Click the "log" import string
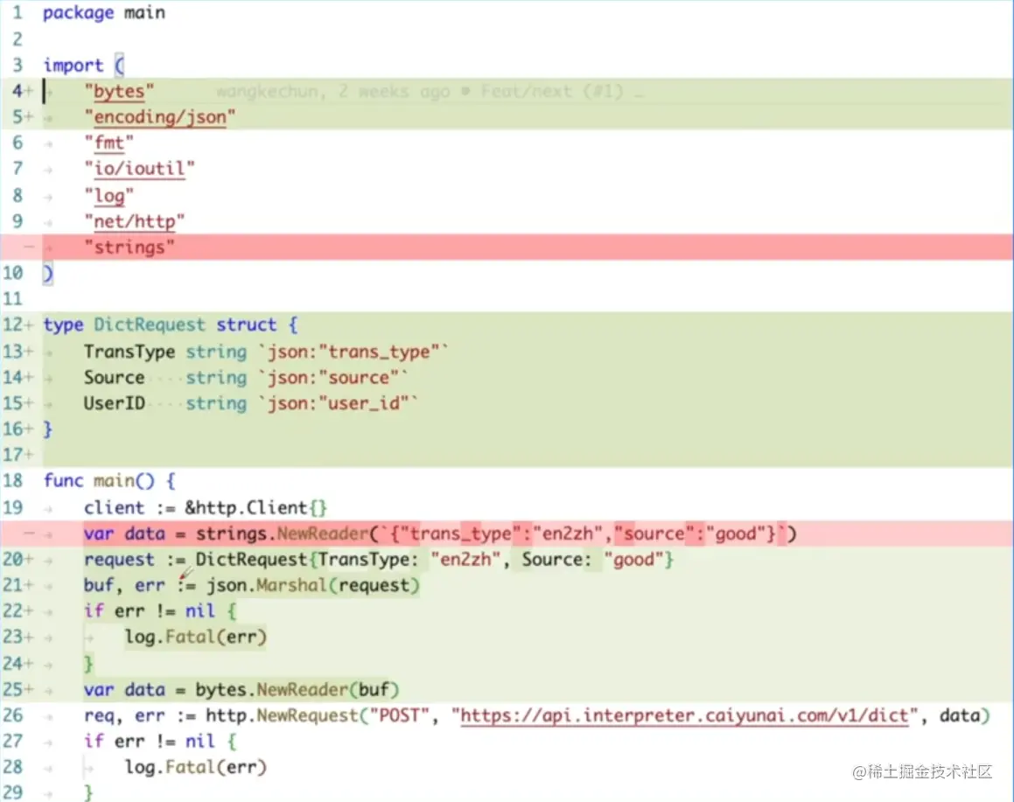Viewport: 1014px width, 802px height. pos(108,195)
